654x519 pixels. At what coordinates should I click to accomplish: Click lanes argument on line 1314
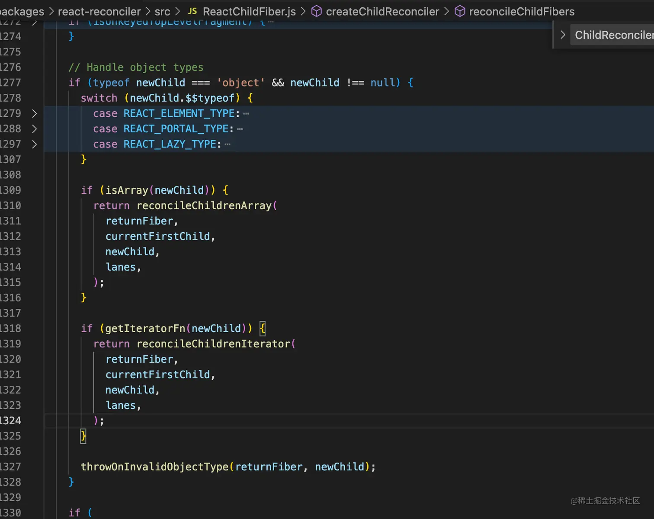point(121,267)
